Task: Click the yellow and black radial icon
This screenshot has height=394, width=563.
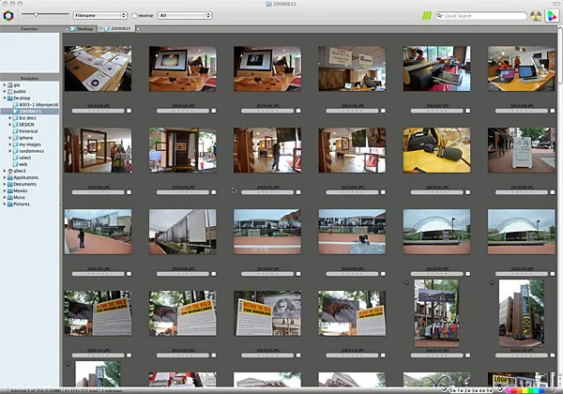Action: tap(536, 16)
